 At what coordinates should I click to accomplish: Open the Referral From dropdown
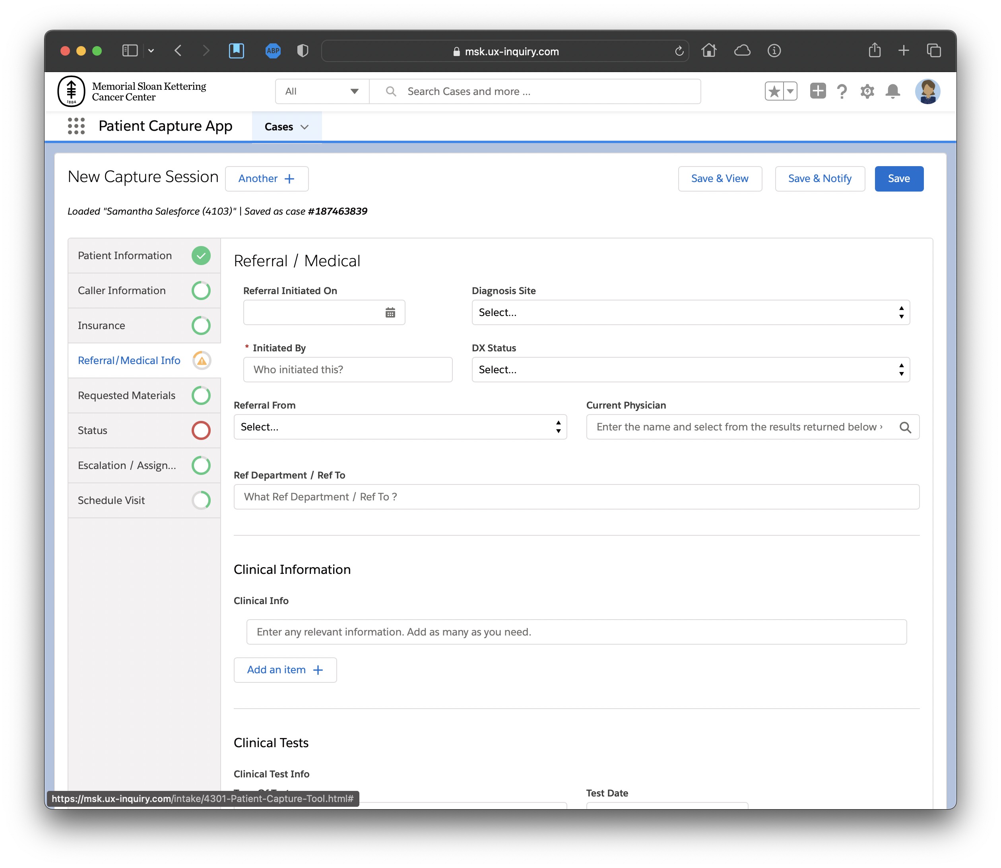[400, 427]
